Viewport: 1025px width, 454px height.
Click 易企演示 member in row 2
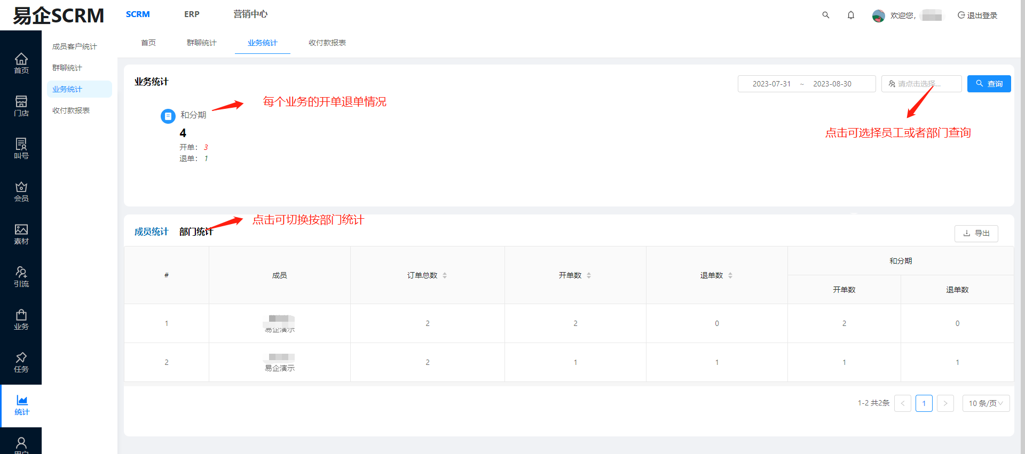(x=280, y=368)
